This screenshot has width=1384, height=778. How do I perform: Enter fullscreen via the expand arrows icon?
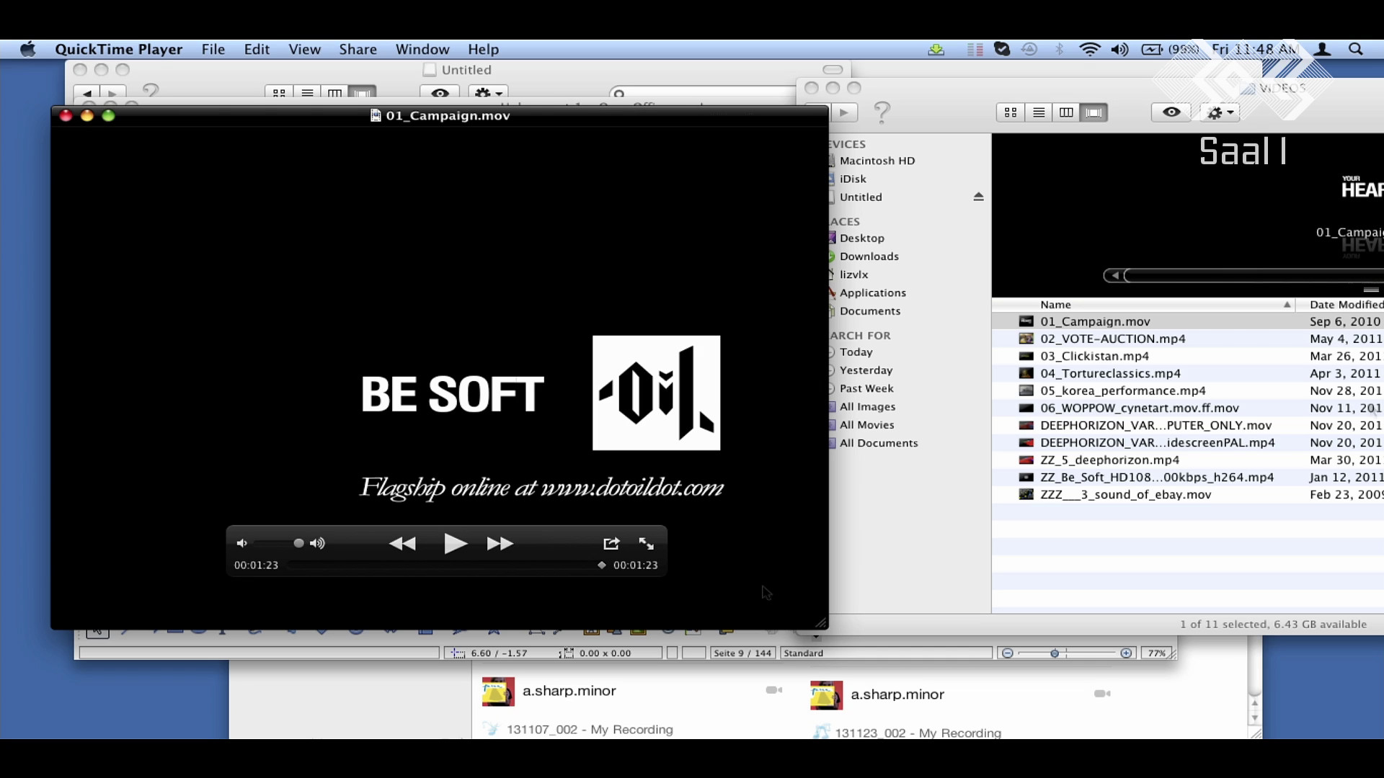point(647,543)
